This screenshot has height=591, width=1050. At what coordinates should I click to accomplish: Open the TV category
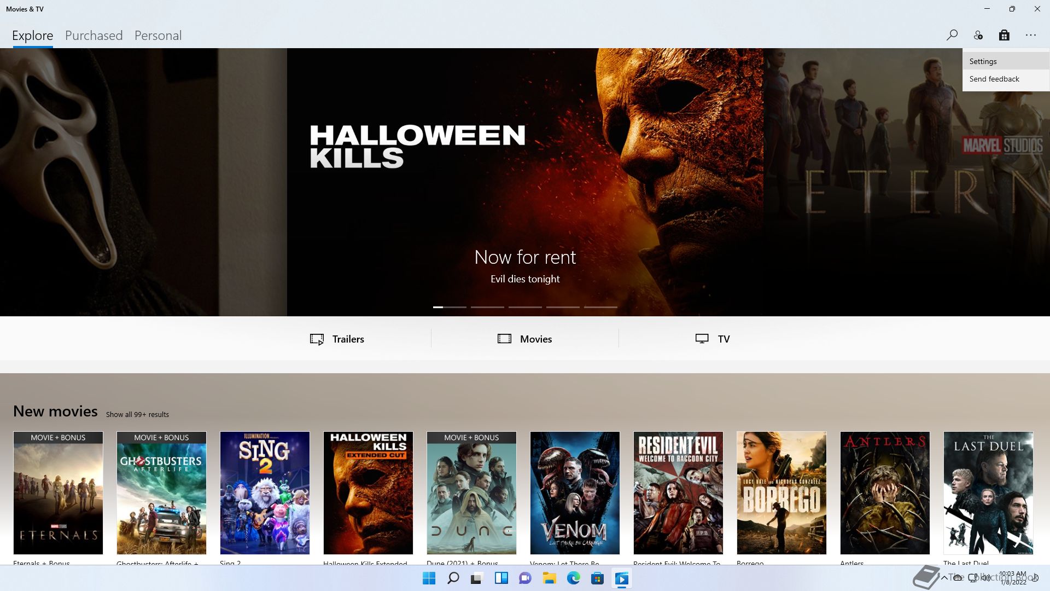point(713,339)
